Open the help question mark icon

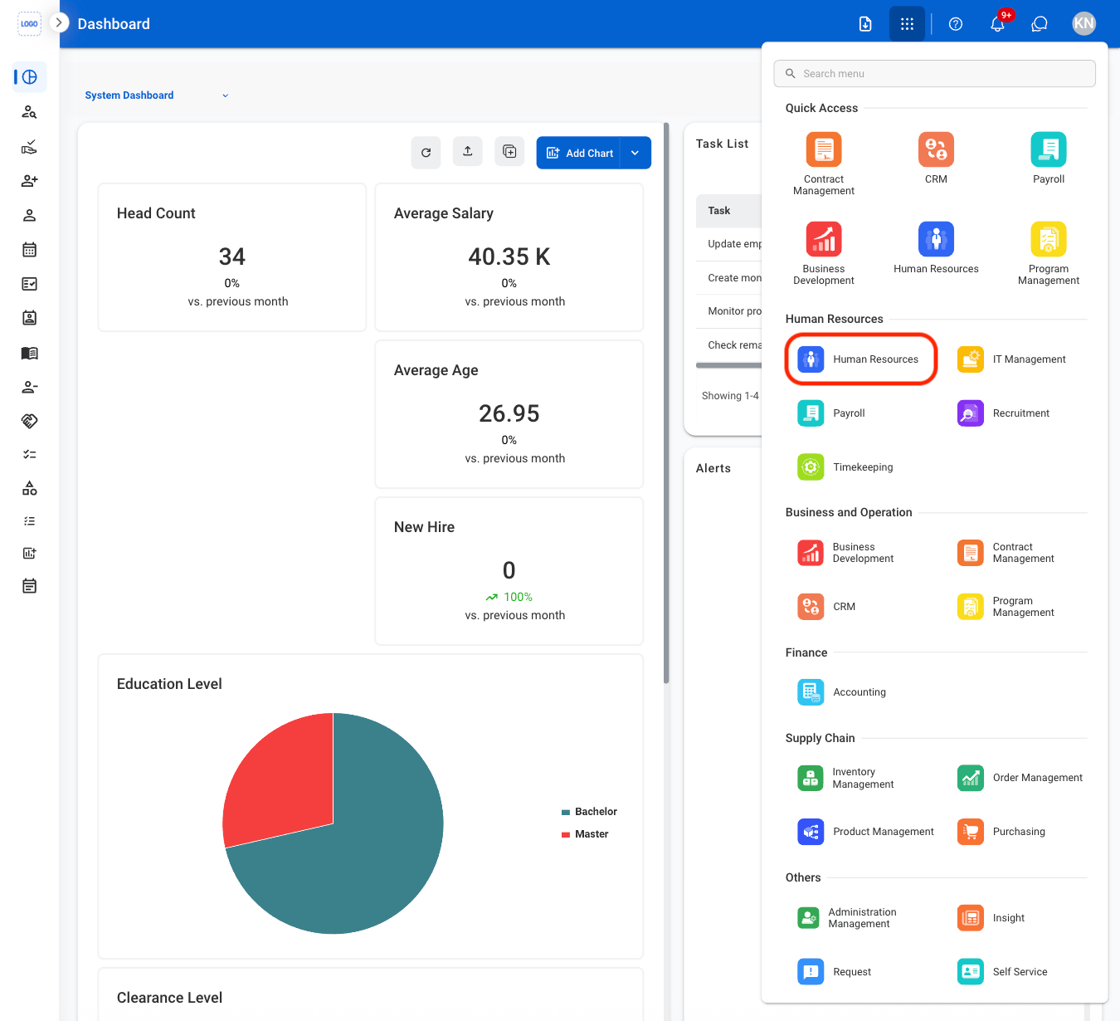coord(956,24)
